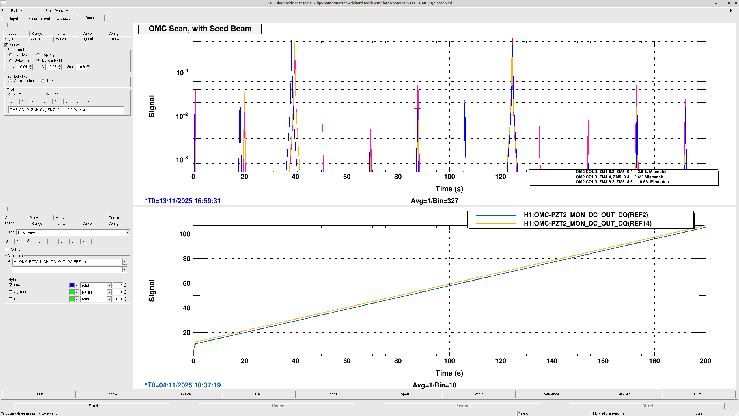Increase Symbol size spinner up arrow
Screen dimensions: 739x416
pos(125,291)
